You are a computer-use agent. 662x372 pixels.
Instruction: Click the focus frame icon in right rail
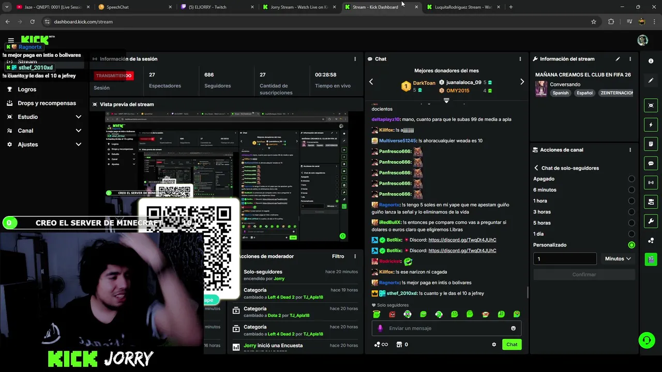tap(651, 105)
